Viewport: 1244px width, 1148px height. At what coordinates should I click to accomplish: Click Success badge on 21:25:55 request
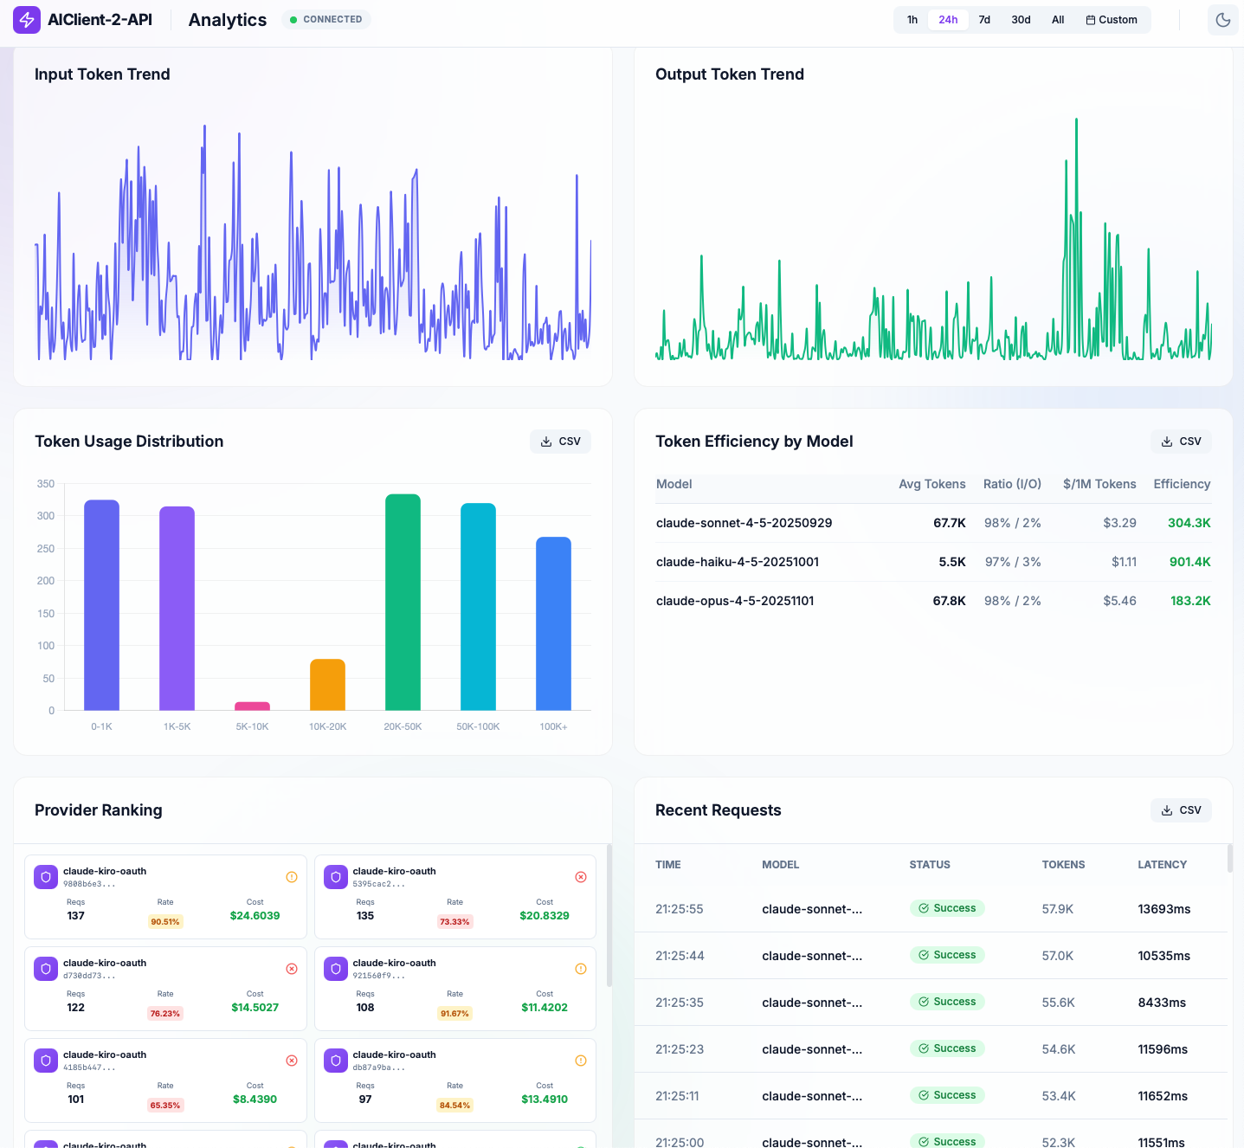(947, 908)
